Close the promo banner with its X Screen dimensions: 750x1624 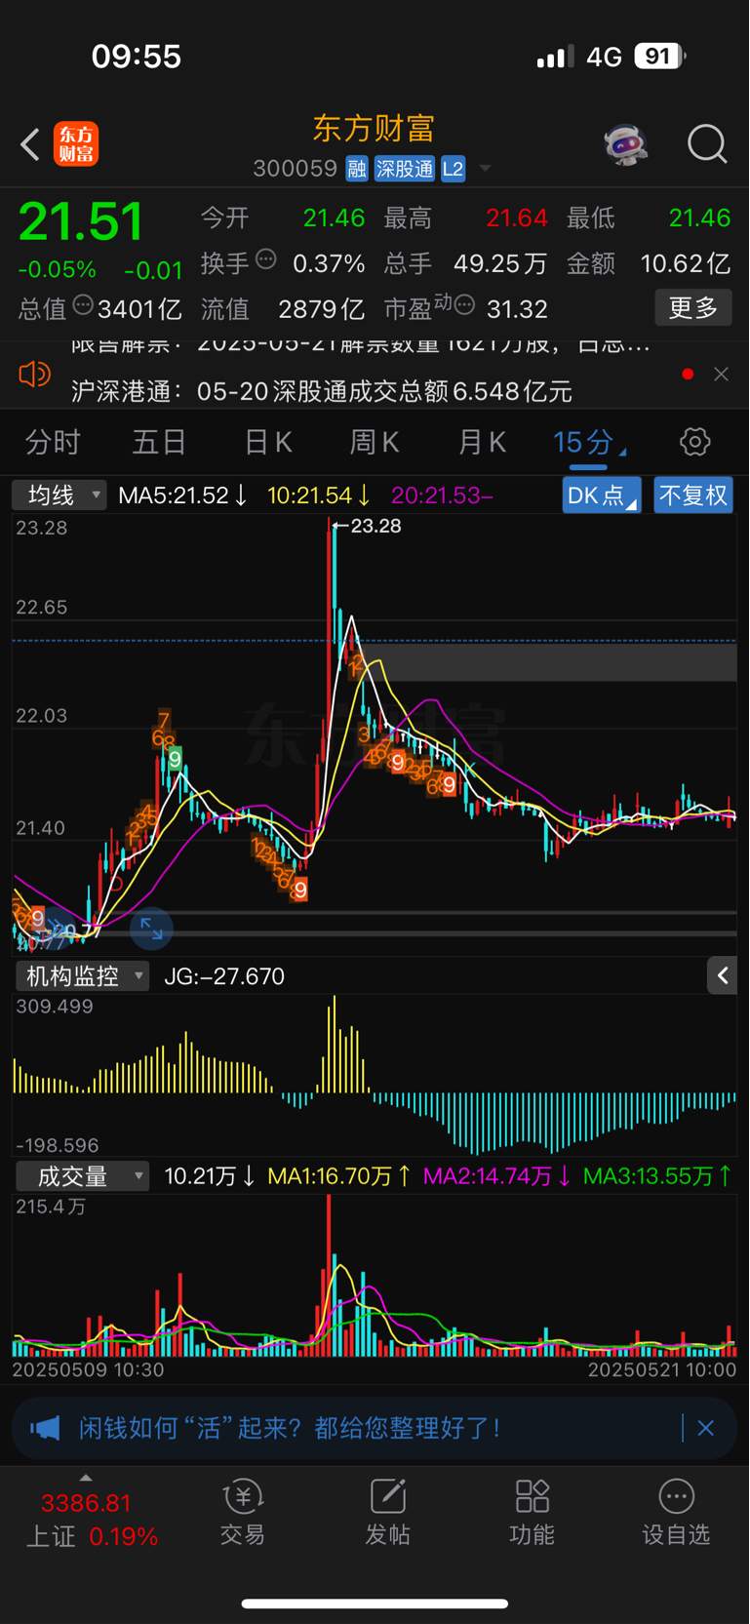(x=706, y=1429)
